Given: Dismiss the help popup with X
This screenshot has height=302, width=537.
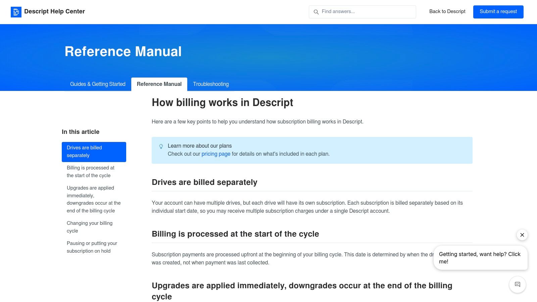Looking at the screenshot, I should 522,235.
